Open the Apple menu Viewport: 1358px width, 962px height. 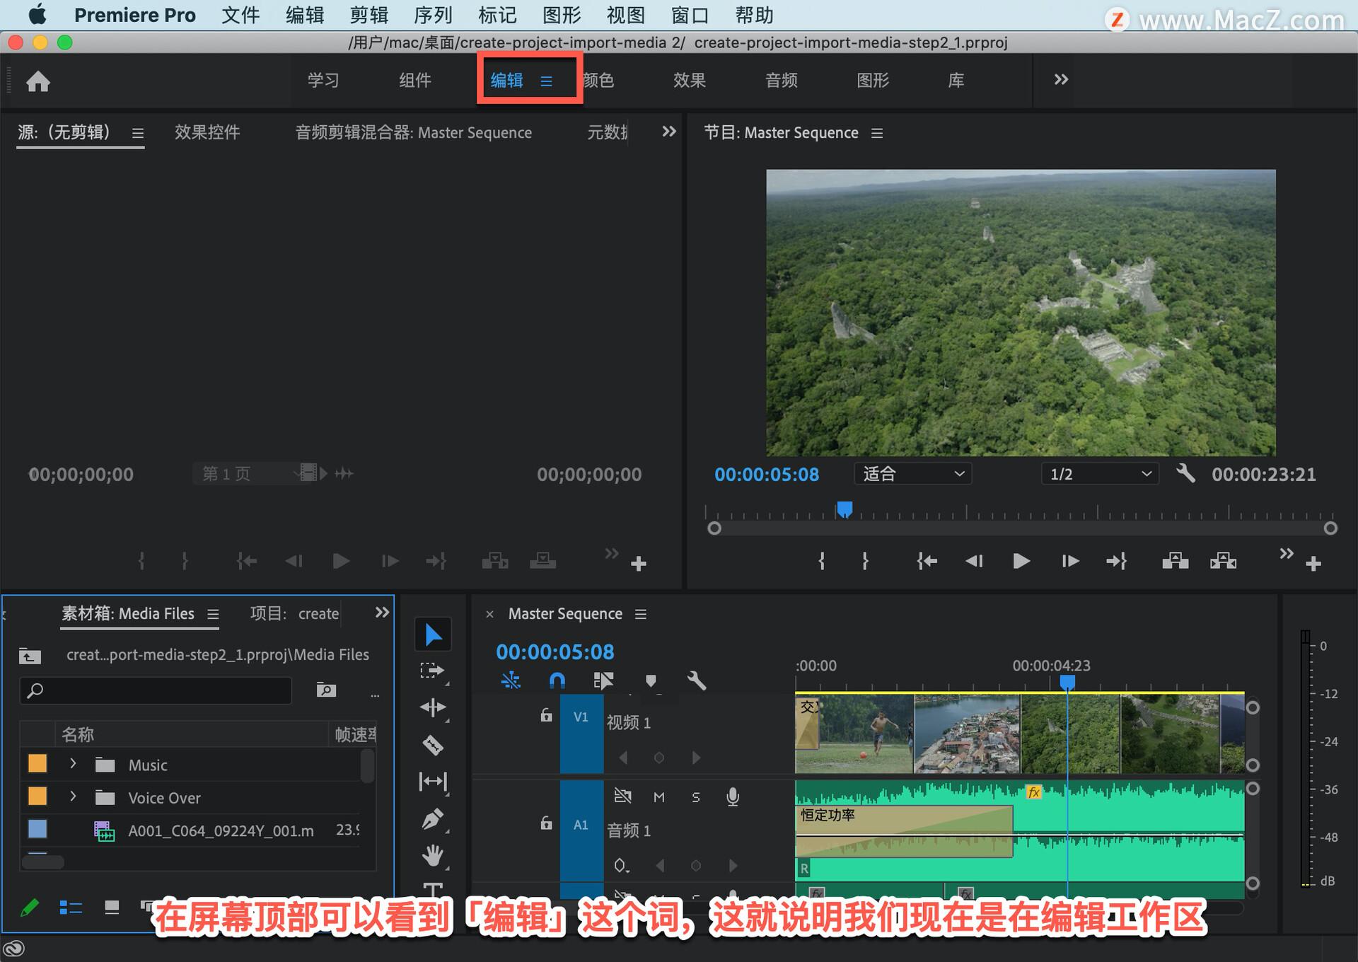pos(37,15)
